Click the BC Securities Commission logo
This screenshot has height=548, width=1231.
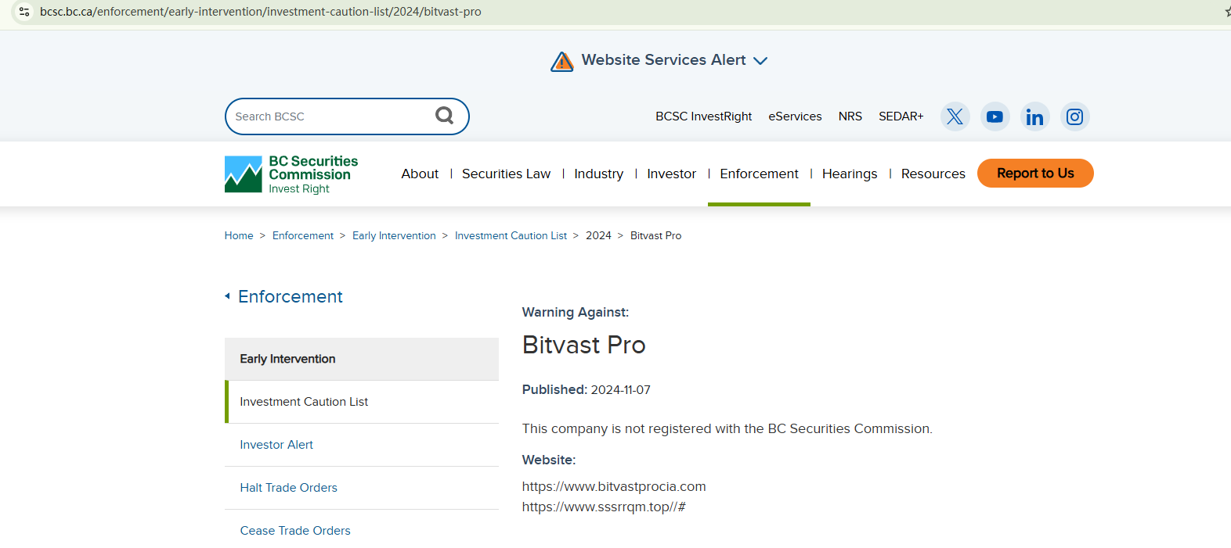(x=291, y=174)
